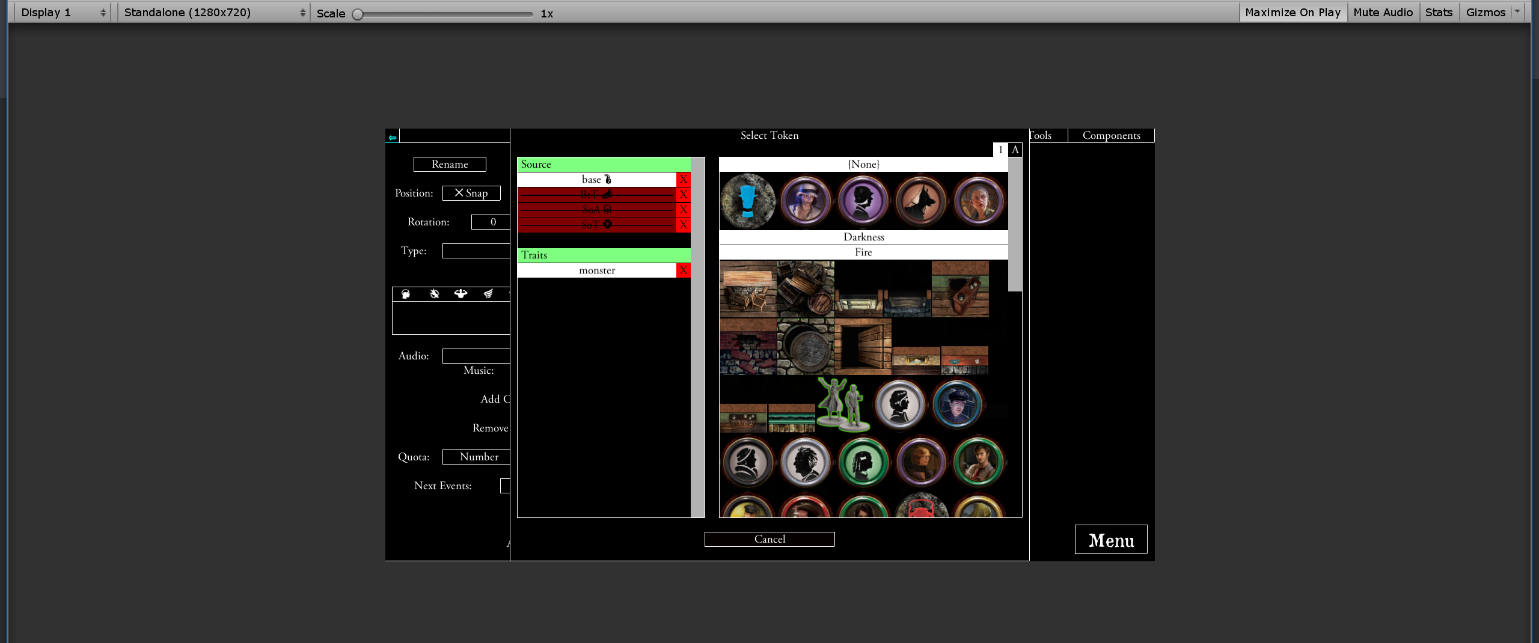Screen dimensions: 1539x643
Task: Enable the BtT source filter
Action: tap(596, 194)
